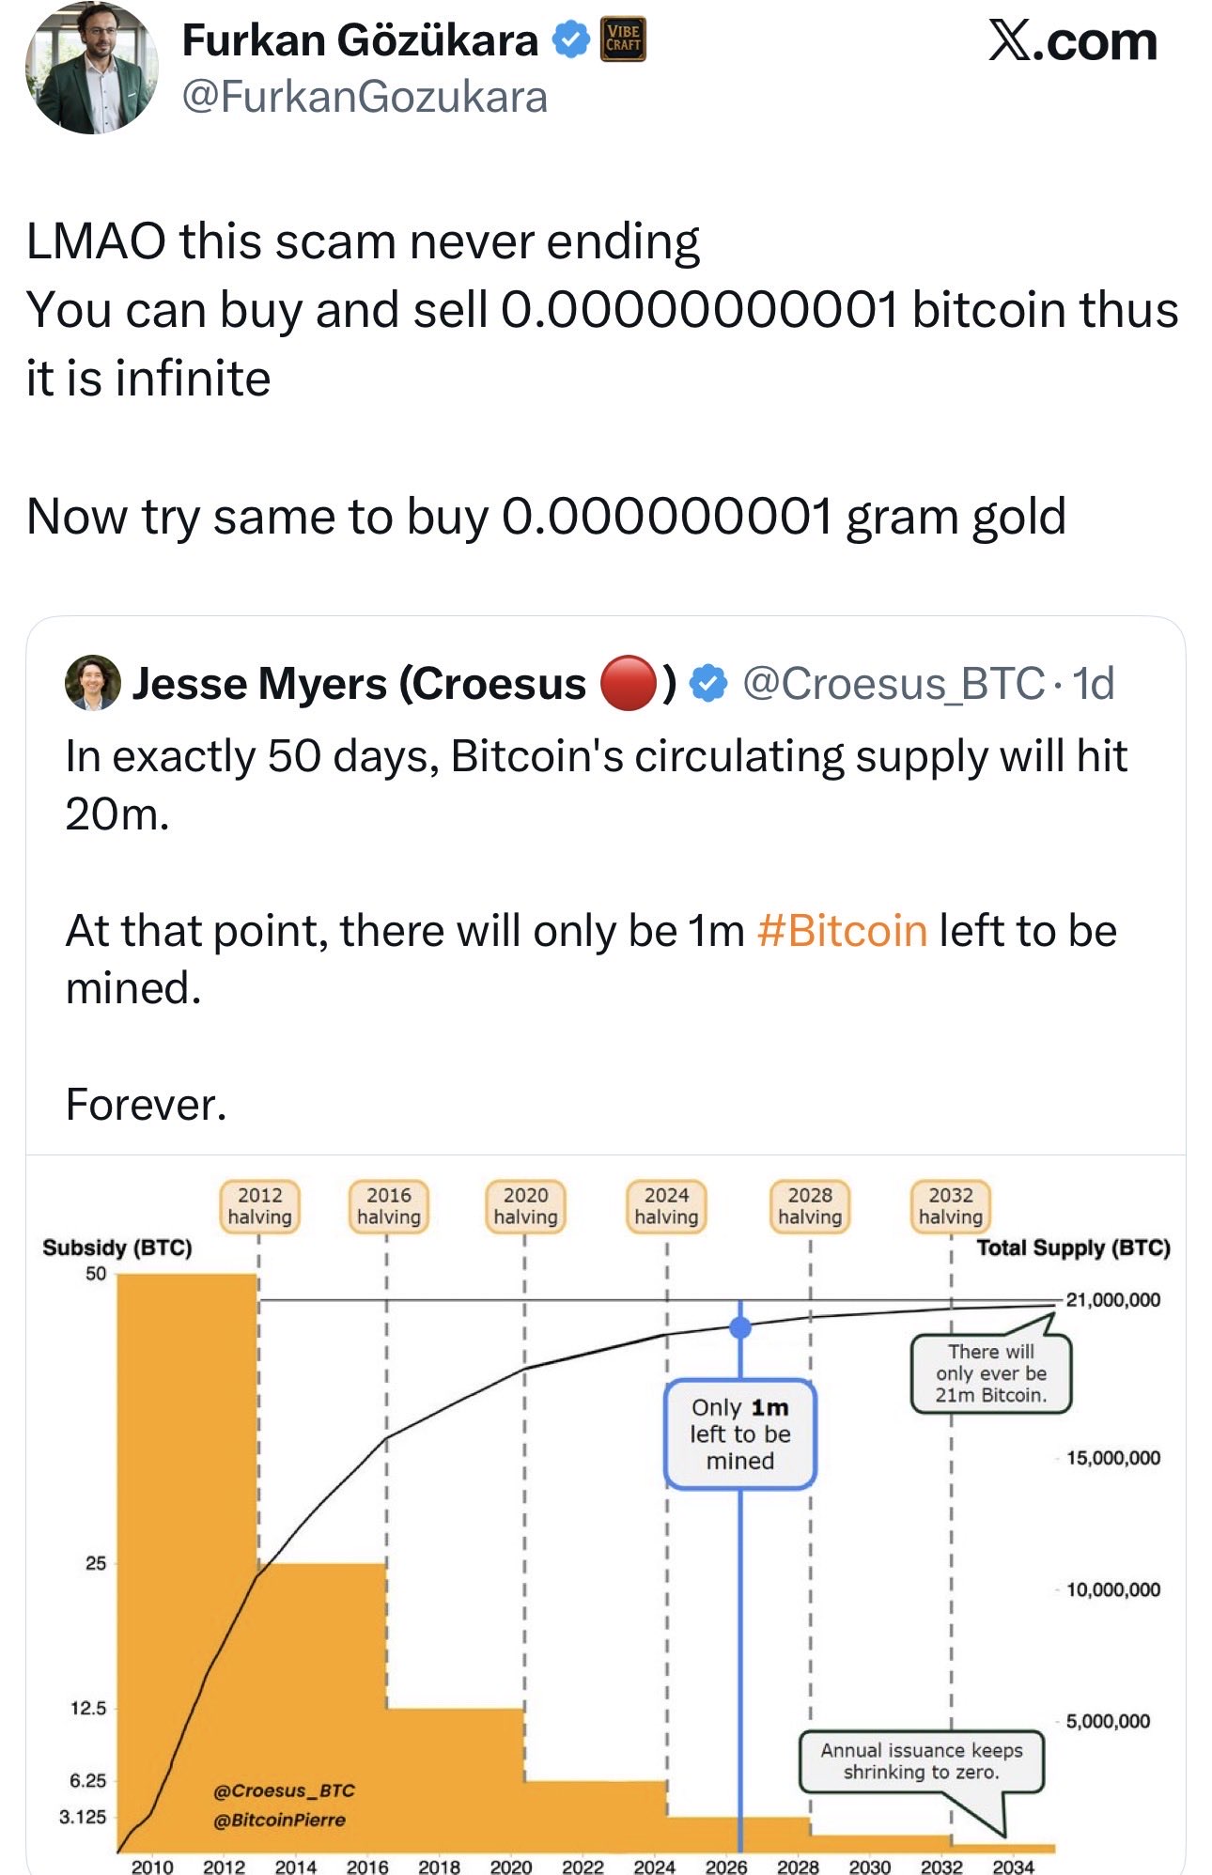Viewport: 1212px width, 1875px height.
Task: Click the 'There will only ever be 21m' bubble
Action: 991,1373
